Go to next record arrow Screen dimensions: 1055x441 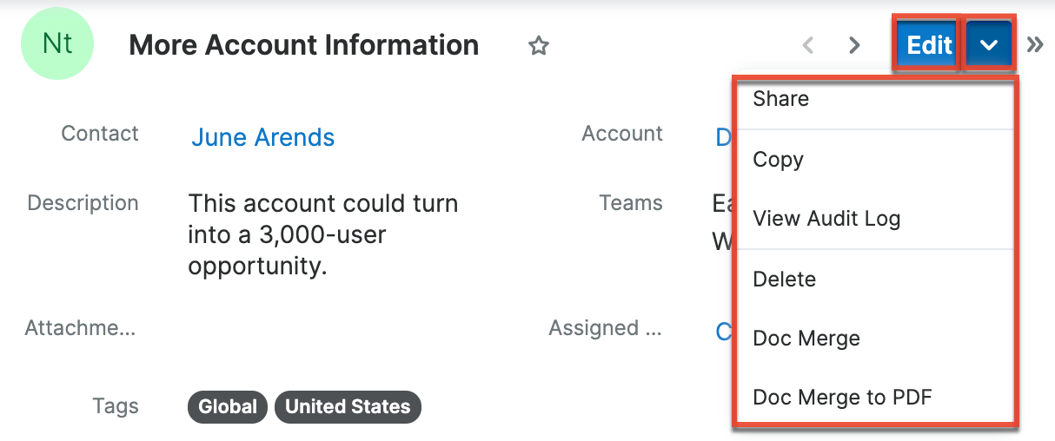854,45
